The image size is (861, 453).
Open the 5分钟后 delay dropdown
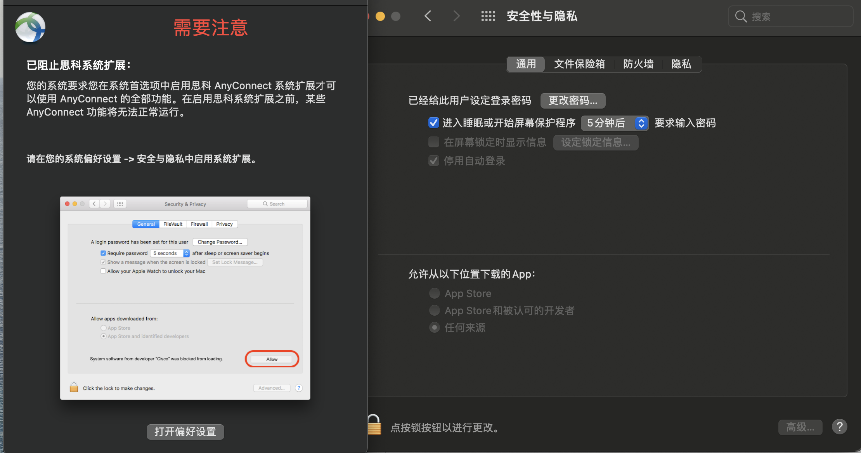(x=615, y=123)
